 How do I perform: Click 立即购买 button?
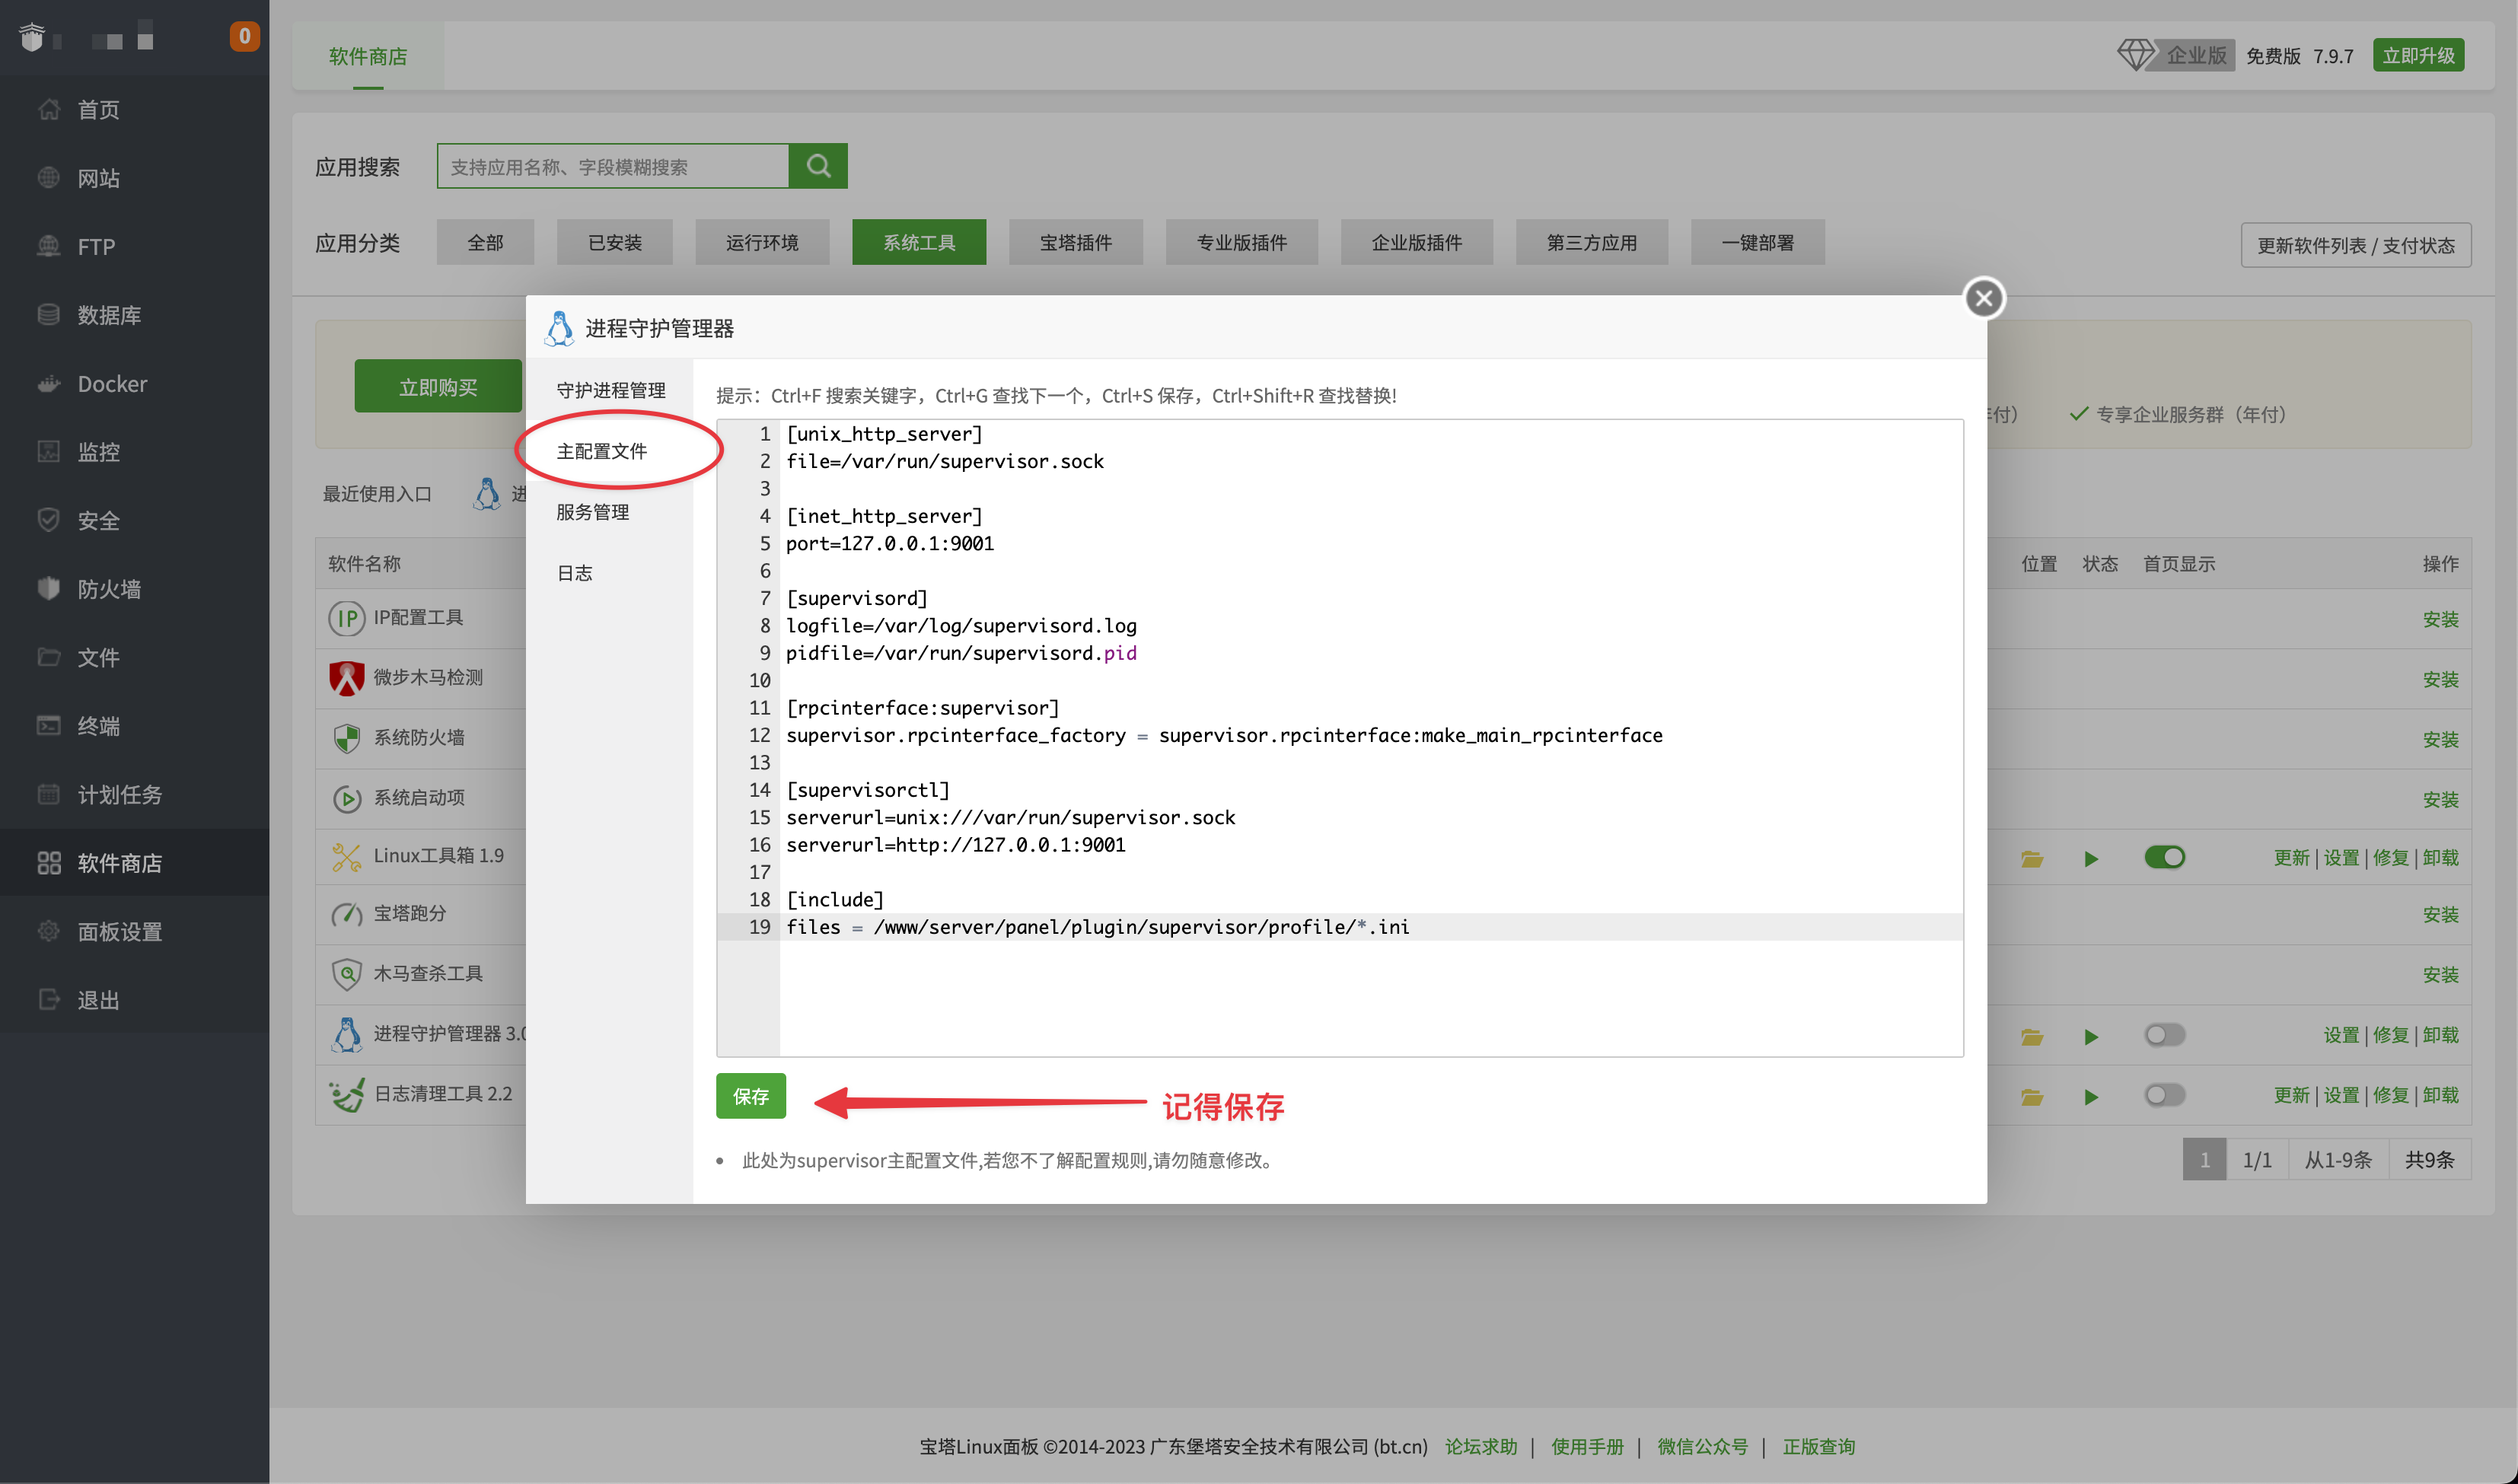pyautogui.click(x=438, y=386)
